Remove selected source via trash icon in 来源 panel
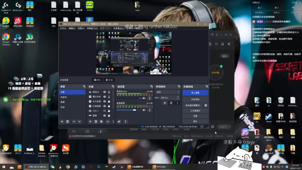 (96, 122)
